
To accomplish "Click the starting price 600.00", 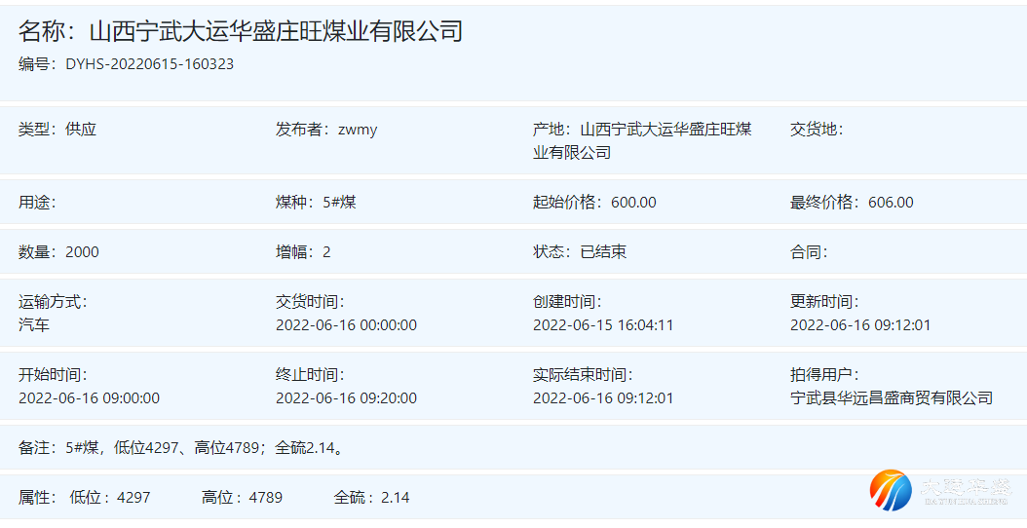I will [633, 203].
